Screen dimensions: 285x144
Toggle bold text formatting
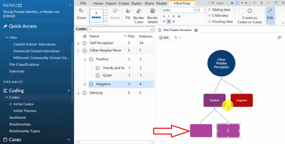coord(164,16)
